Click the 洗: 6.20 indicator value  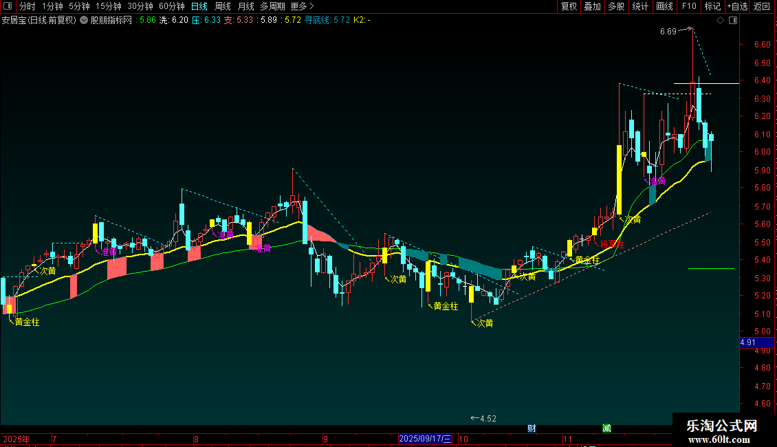coord(173,21)
